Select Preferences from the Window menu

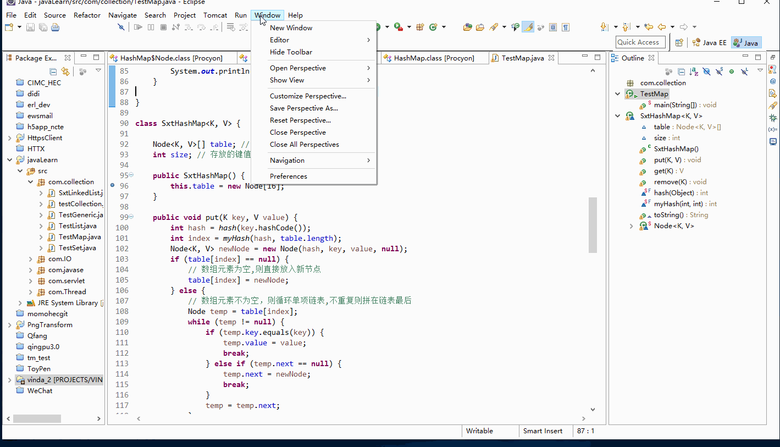pyautogui.click(x=287, y=176)
